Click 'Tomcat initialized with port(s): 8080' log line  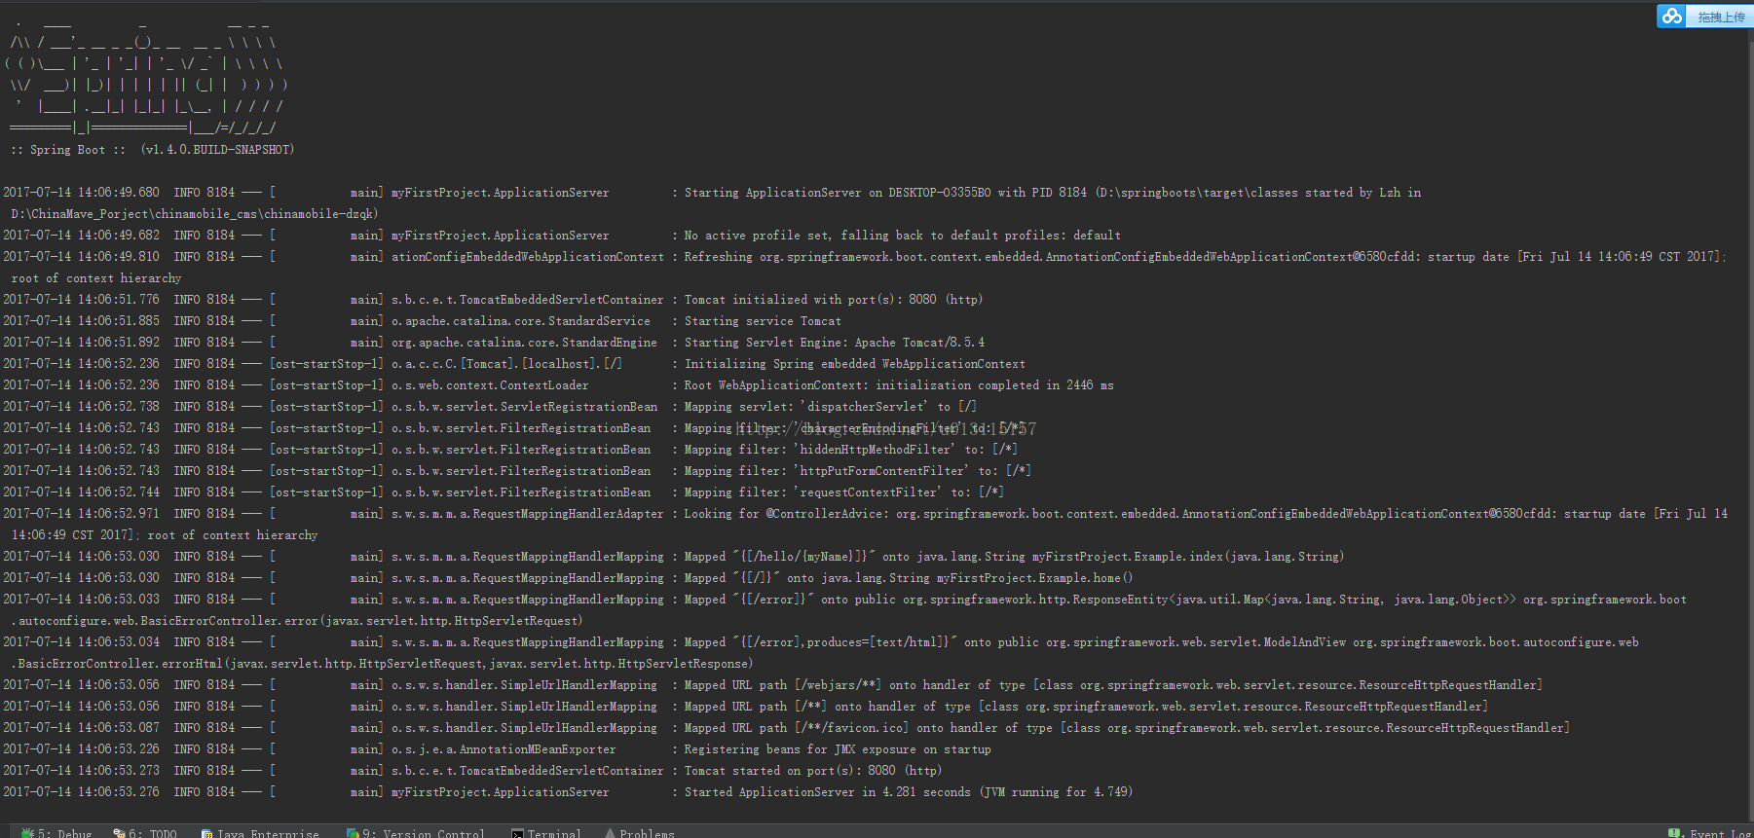tap(834, 300)
